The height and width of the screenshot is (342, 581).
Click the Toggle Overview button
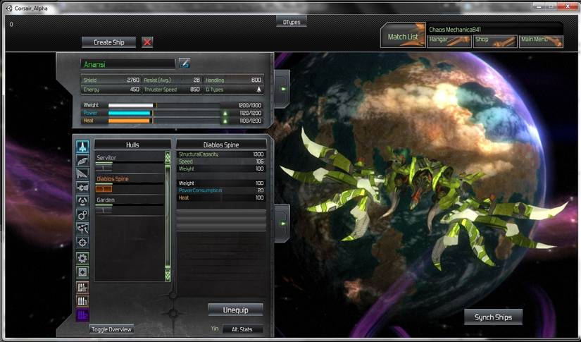point(111,329)
